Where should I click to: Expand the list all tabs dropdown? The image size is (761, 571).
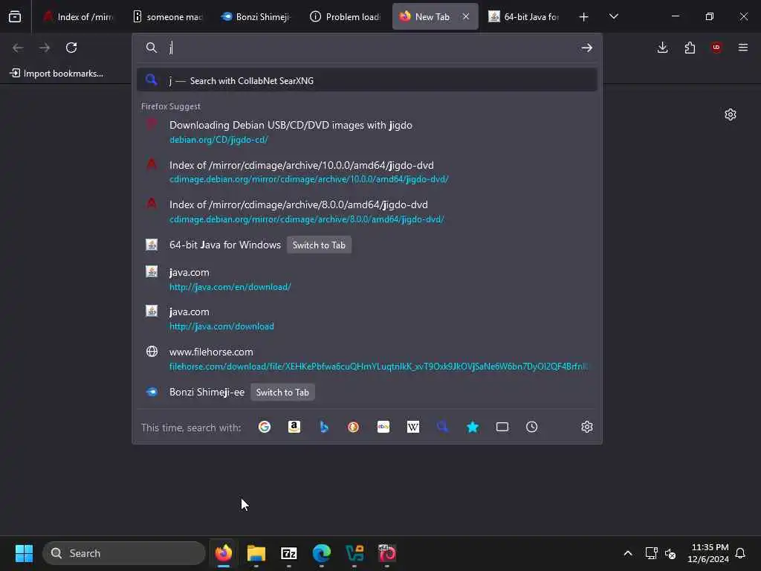[x=613, y=16]
